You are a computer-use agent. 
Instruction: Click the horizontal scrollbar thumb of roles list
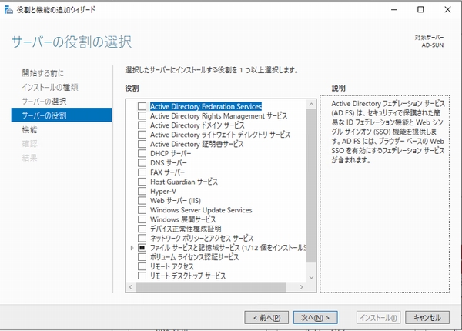[x=210, y=287]
